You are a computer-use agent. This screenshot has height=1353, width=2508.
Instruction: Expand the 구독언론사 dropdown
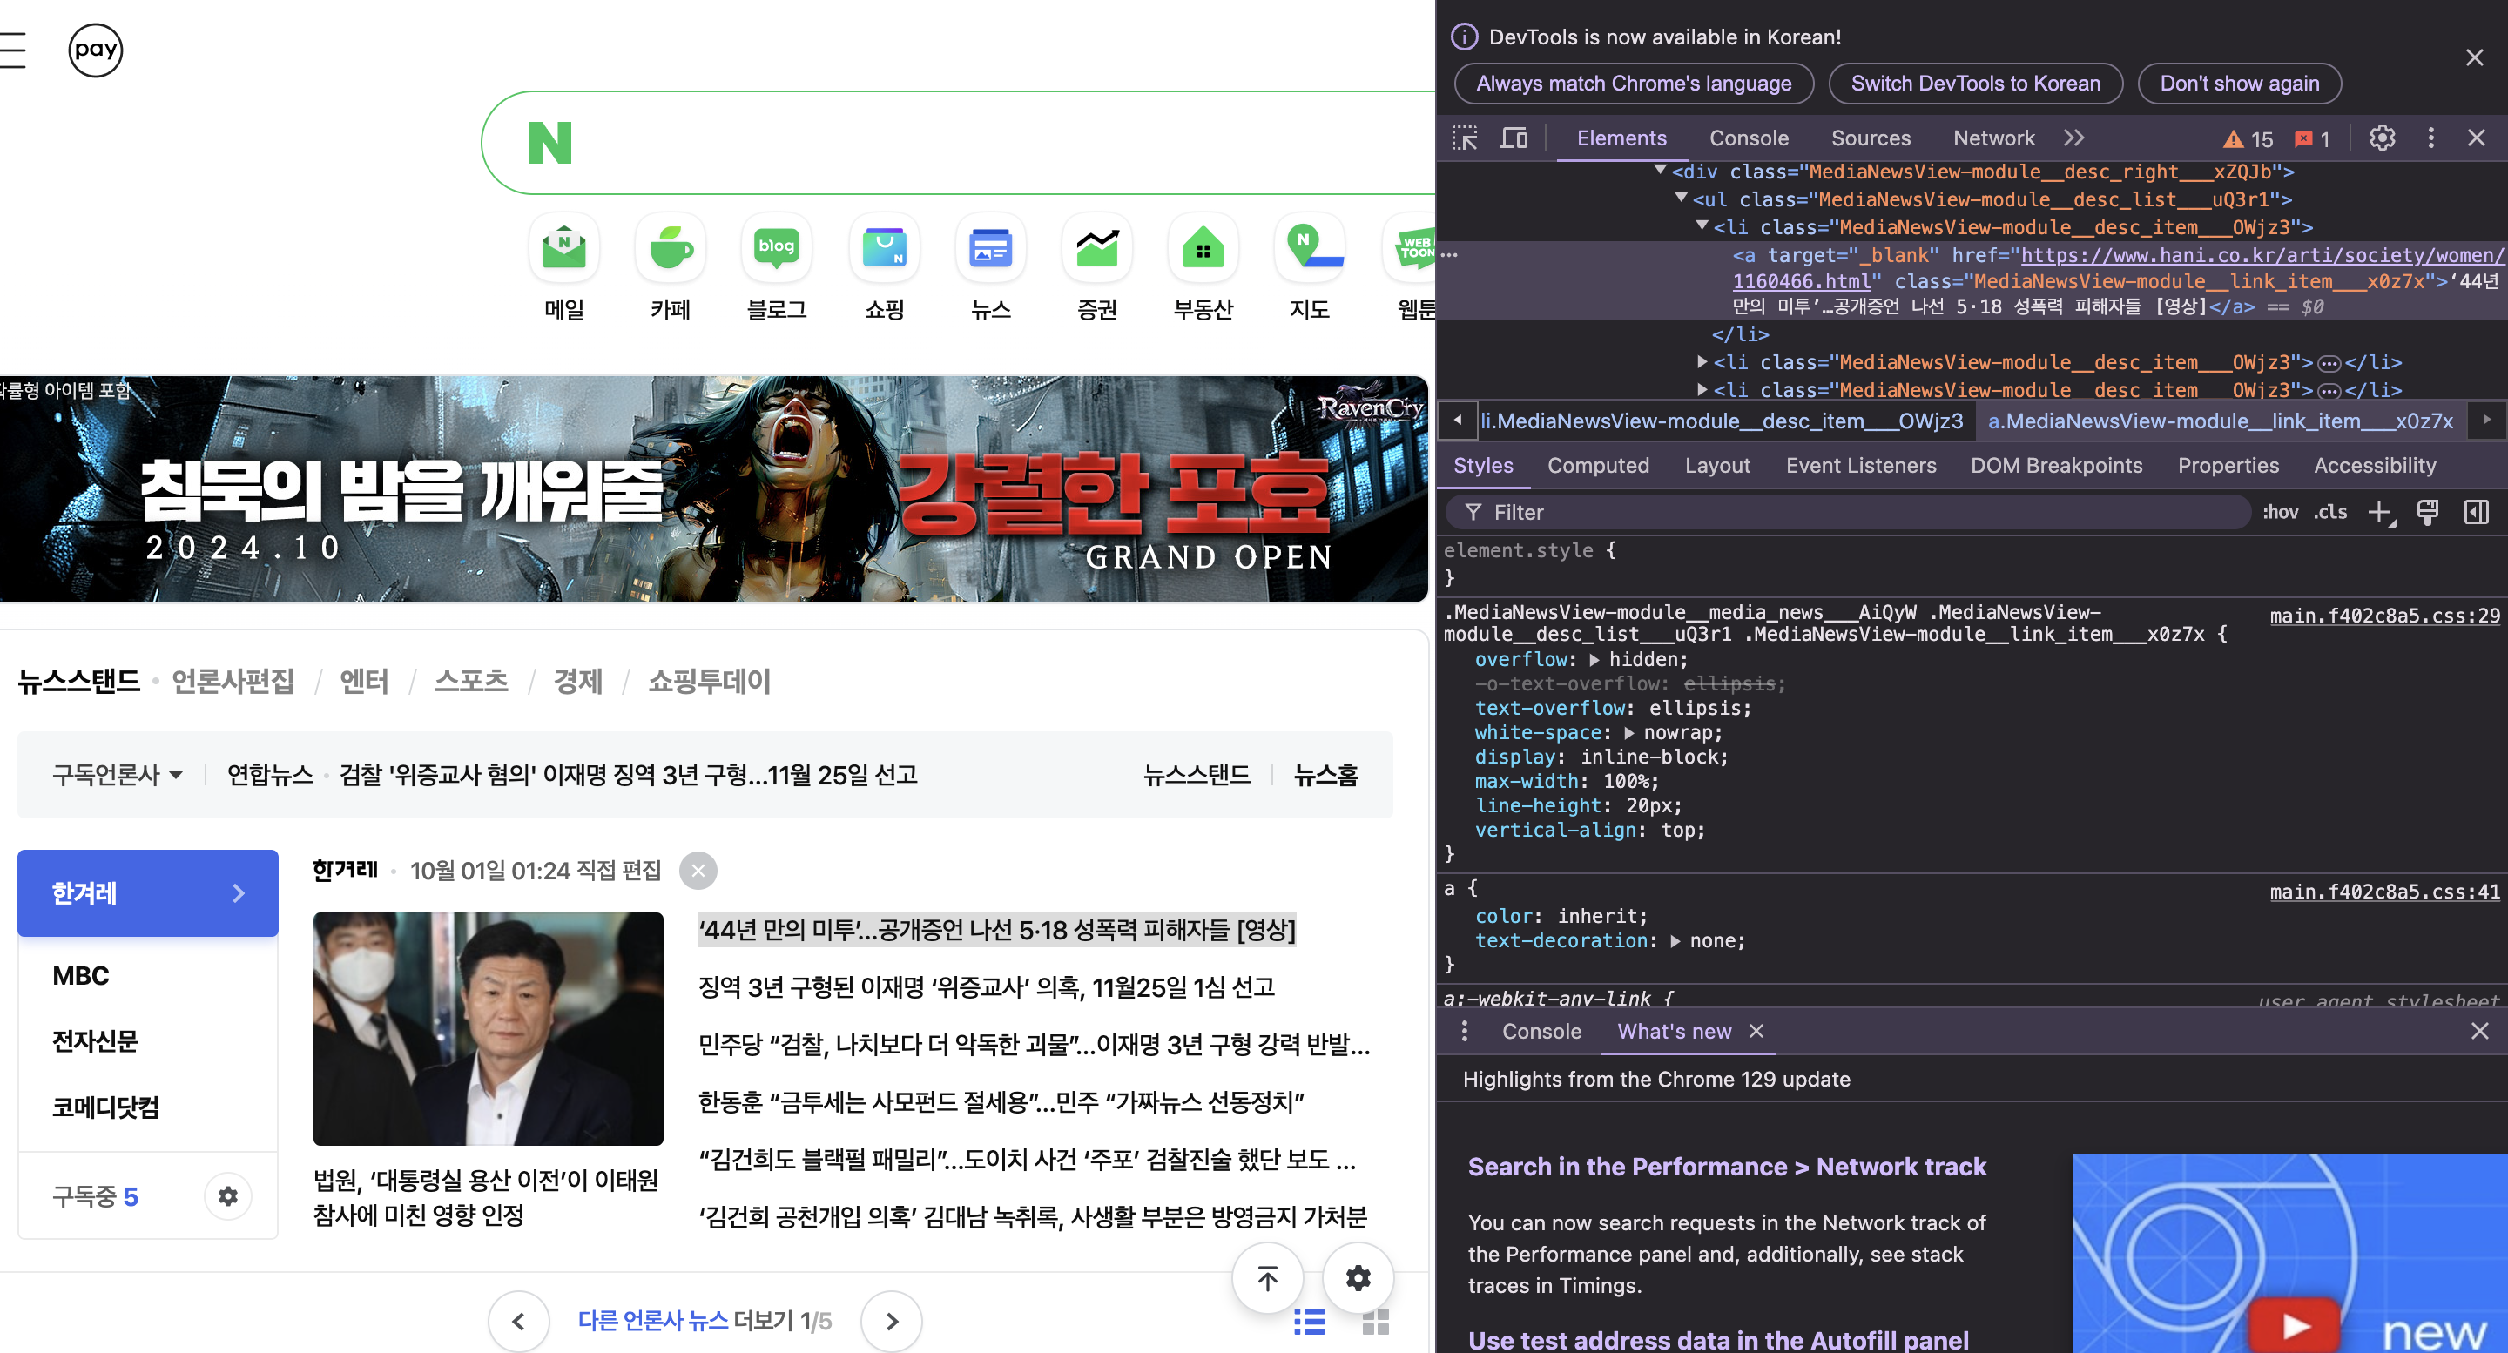tap(117, 775)
